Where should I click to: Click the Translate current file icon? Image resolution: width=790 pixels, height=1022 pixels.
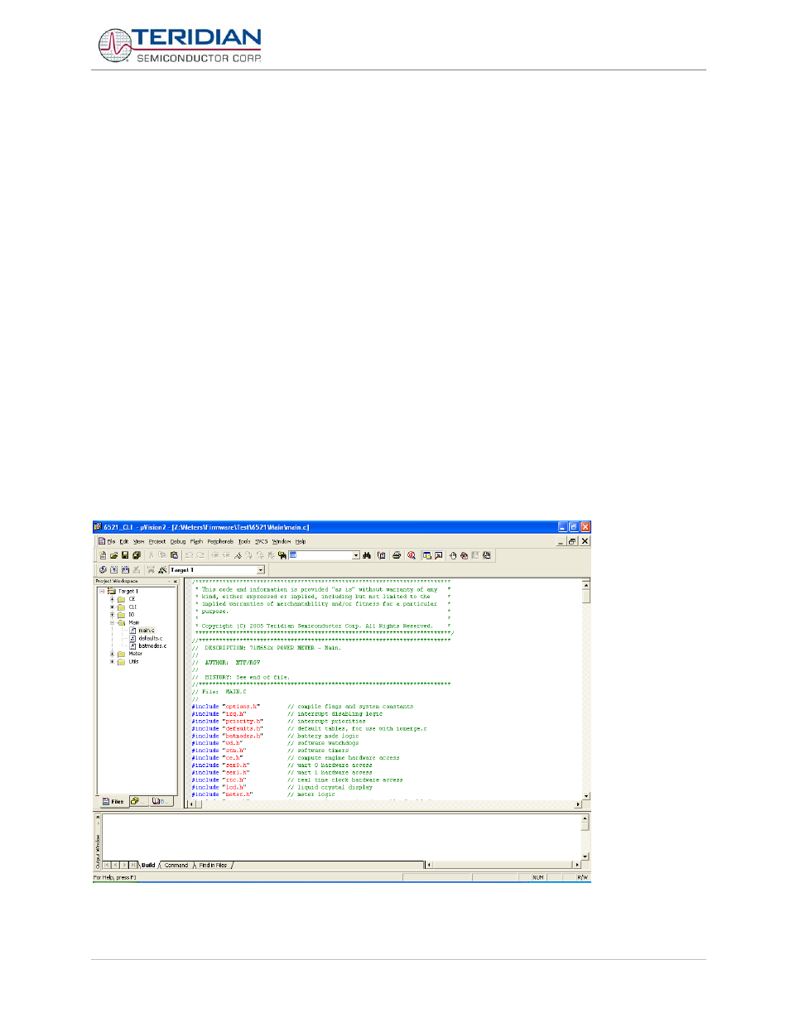[103, 569]
